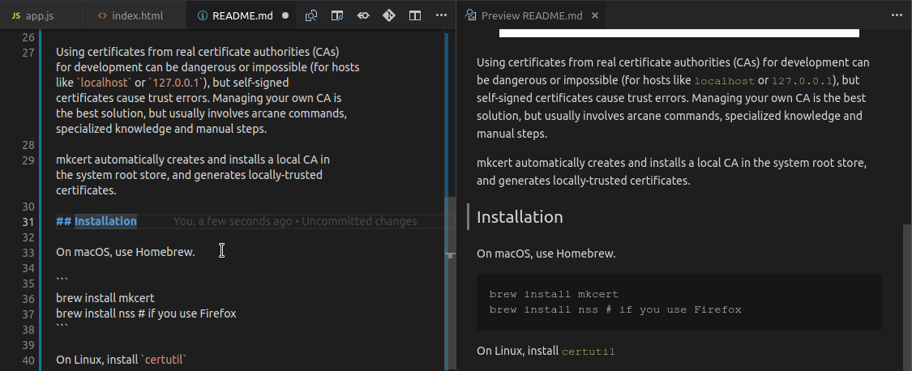Screen dimensions: 912x371
Task: Click `127.0.0.1` code text in editor
Action: pos(177,83)
